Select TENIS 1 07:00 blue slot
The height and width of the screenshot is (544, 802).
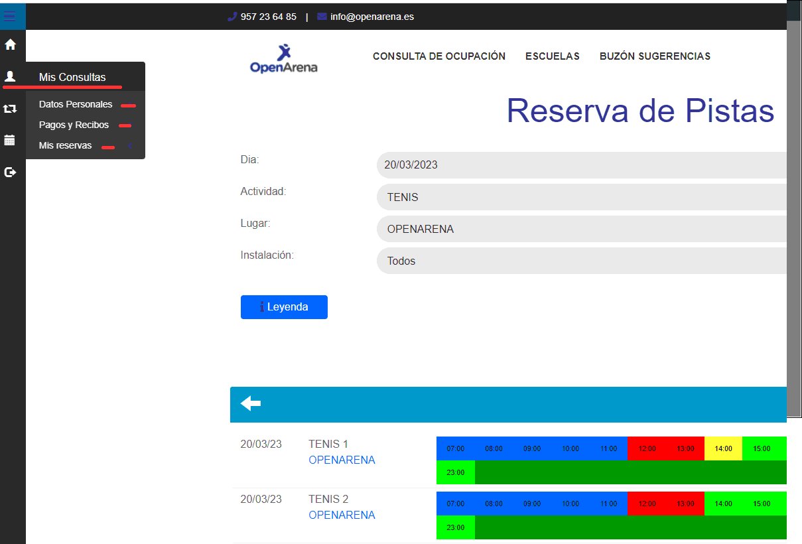coord(456,448)
